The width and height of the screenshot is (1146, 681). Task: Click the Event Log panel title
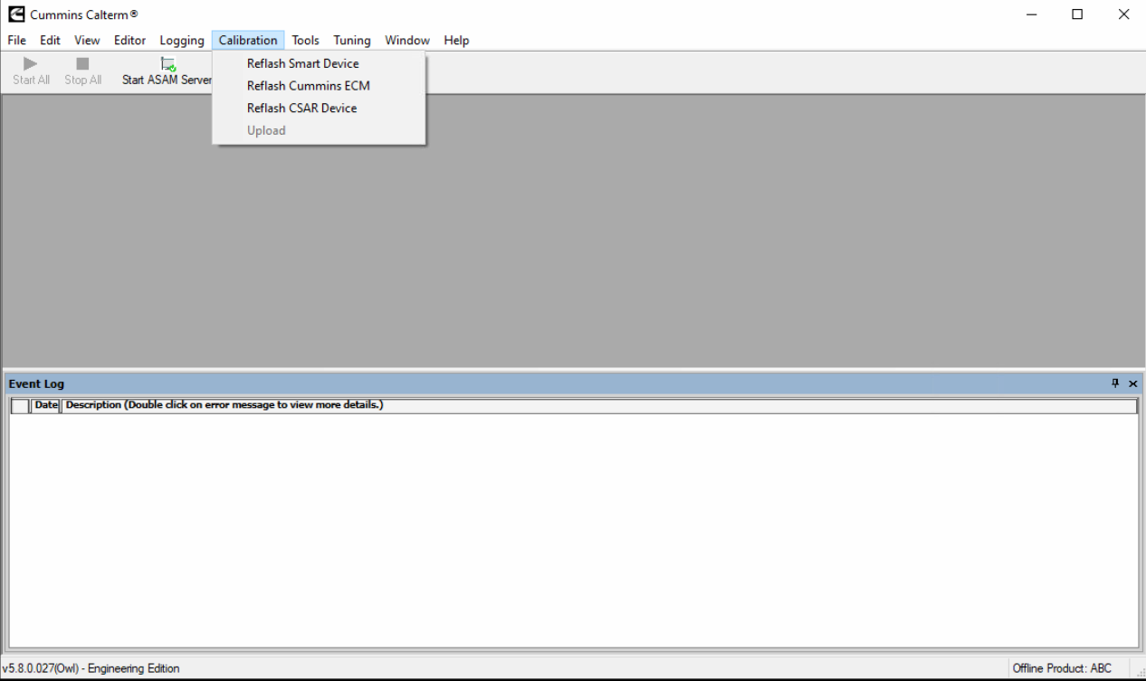click(x=36, y=383)
